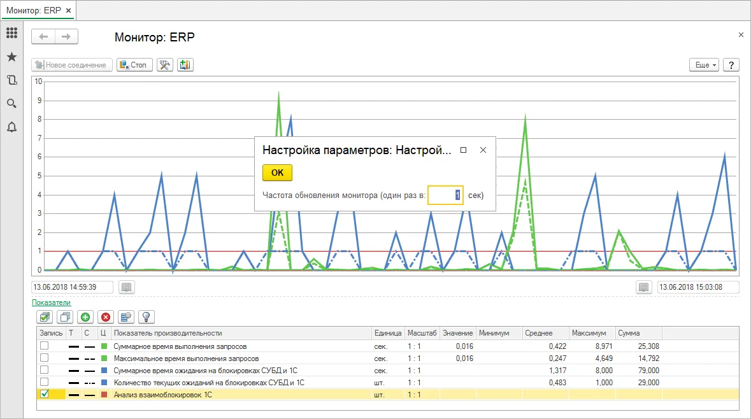751x419 pixels.
Task: Close the parameters settings dialog
Action: pos(483,150)
